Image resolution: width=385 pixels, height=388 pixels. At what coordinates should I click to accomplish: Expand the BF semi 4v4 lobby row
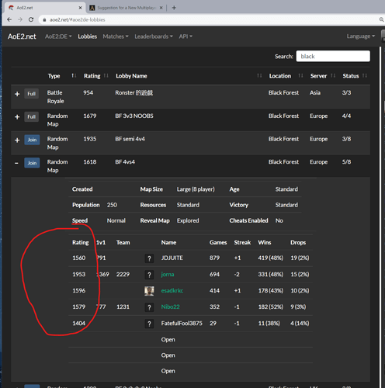tap(17, 140)
